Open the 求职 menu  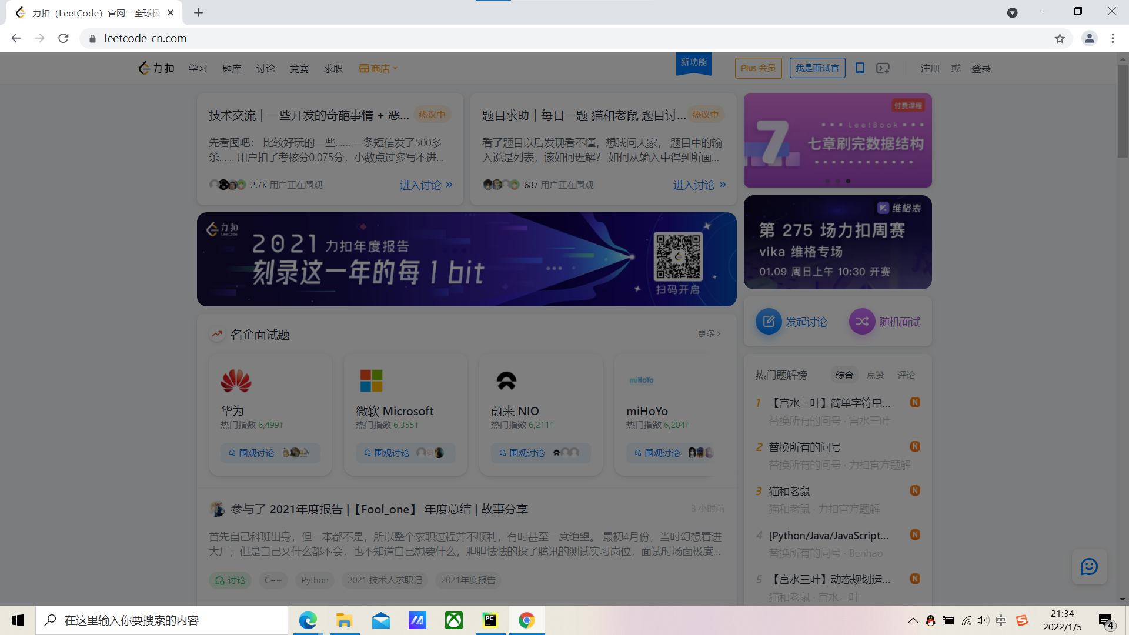pyautogui.click(x=333, y=69)
